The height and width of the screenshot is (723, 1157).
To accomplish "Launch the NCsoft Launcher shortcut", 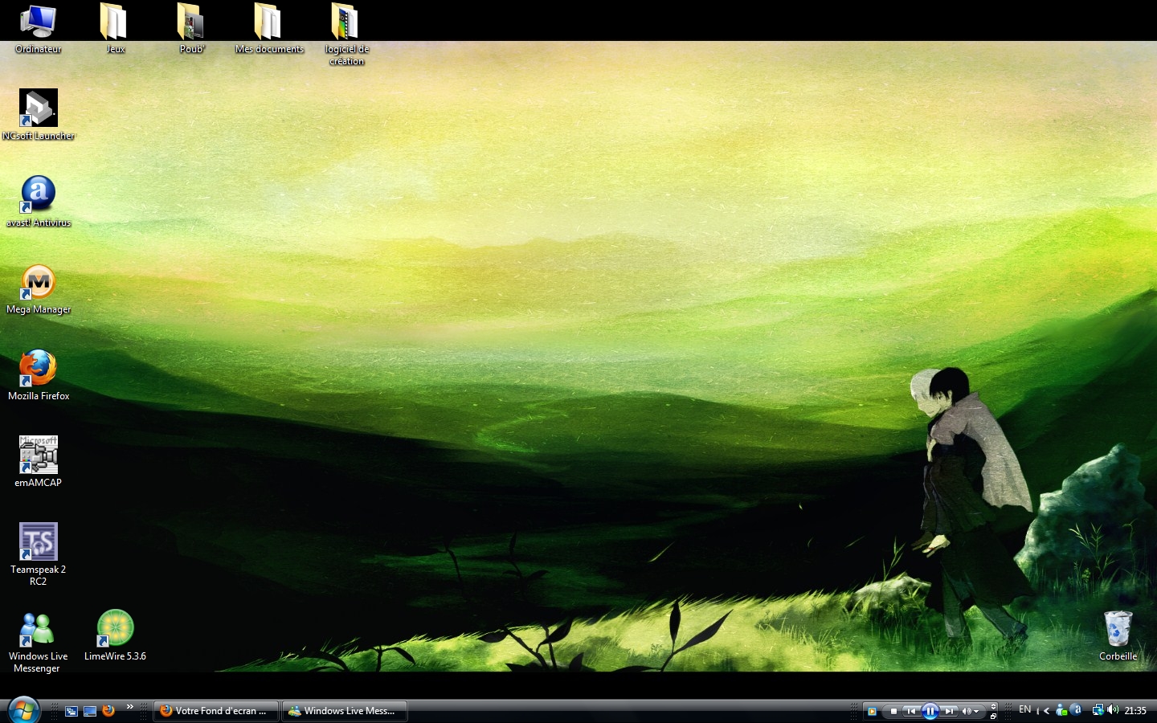I will point(38,115).
